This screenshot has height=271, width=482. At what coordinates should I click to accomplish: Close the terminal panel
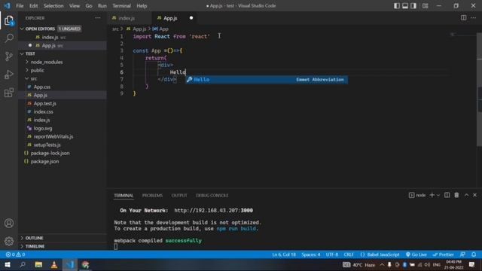coord(475,195)
